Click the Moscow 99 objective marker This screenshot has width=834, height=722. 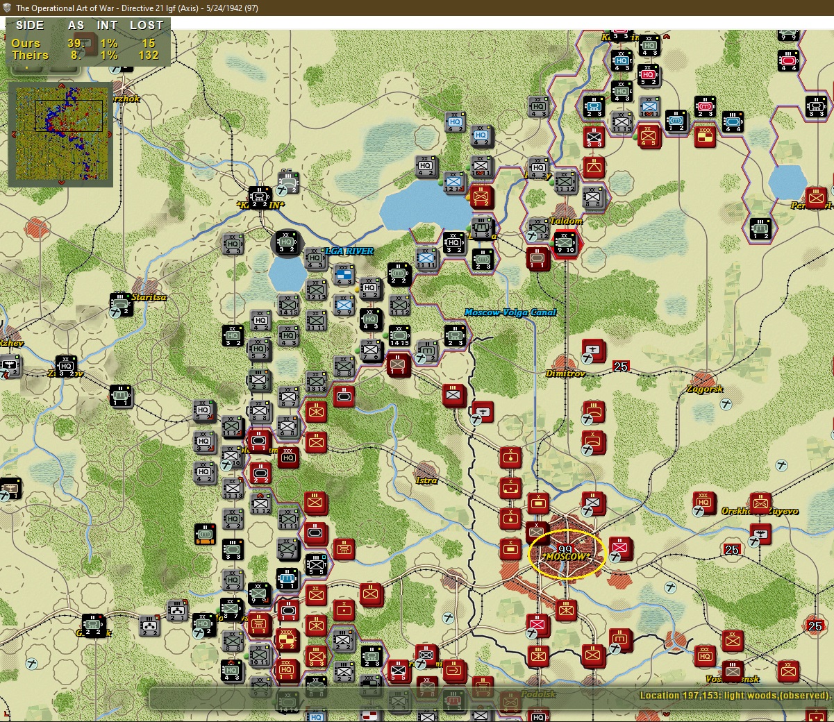pos(565,551)
